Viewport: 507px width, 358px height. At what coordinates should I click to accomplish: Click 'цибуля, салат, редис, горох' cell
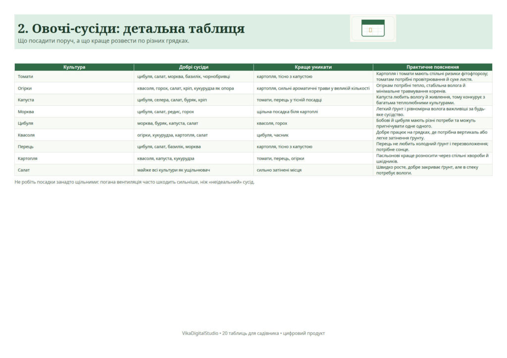click(x=194, y=112)
